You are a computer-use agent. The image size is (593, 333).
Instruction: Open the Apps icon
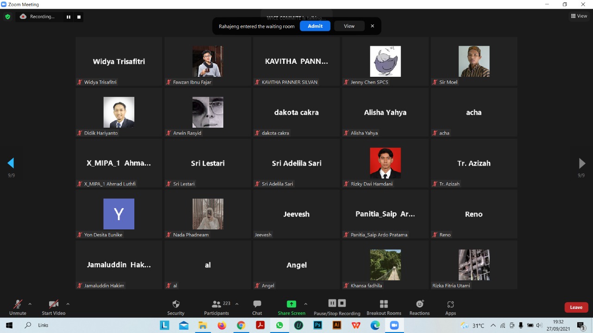coord(450,304)
